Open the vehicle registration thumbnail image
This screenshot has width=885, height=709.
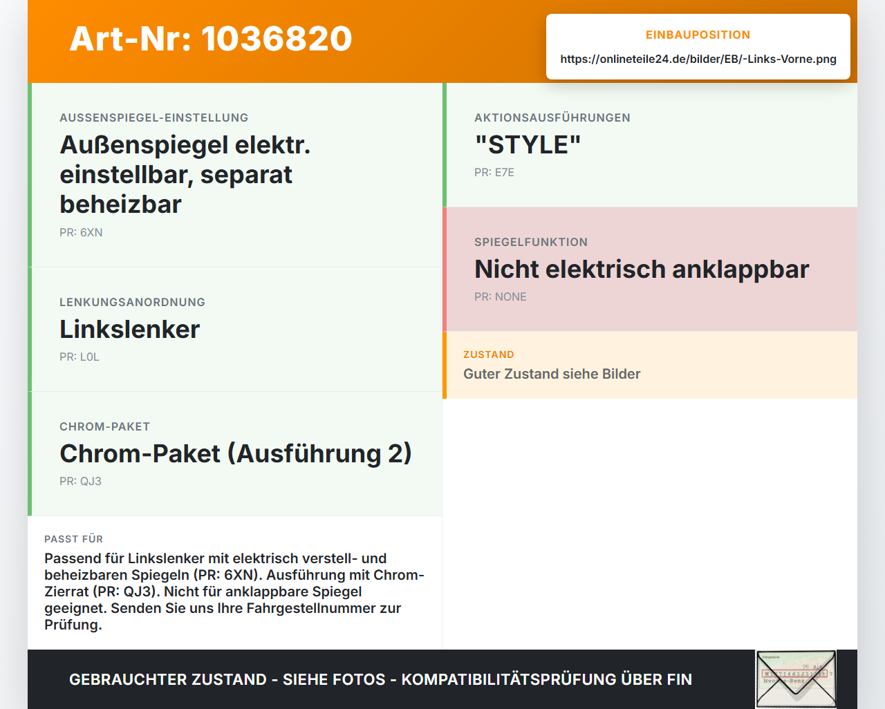[x=796, y=679]
